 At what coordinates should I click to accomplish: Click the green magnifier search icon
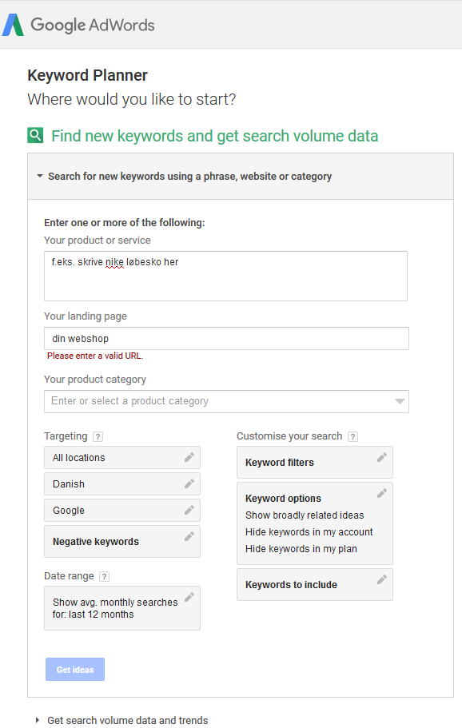[x=35, y=135]
